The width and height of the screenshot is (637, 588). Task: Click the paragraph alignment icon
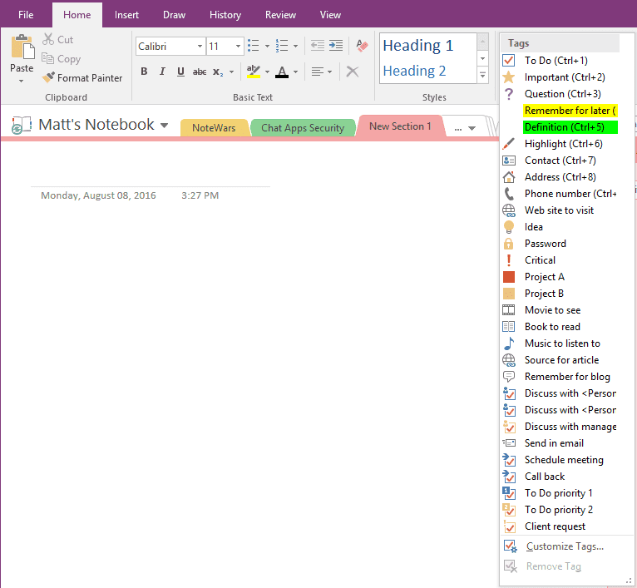click(318, 72)
